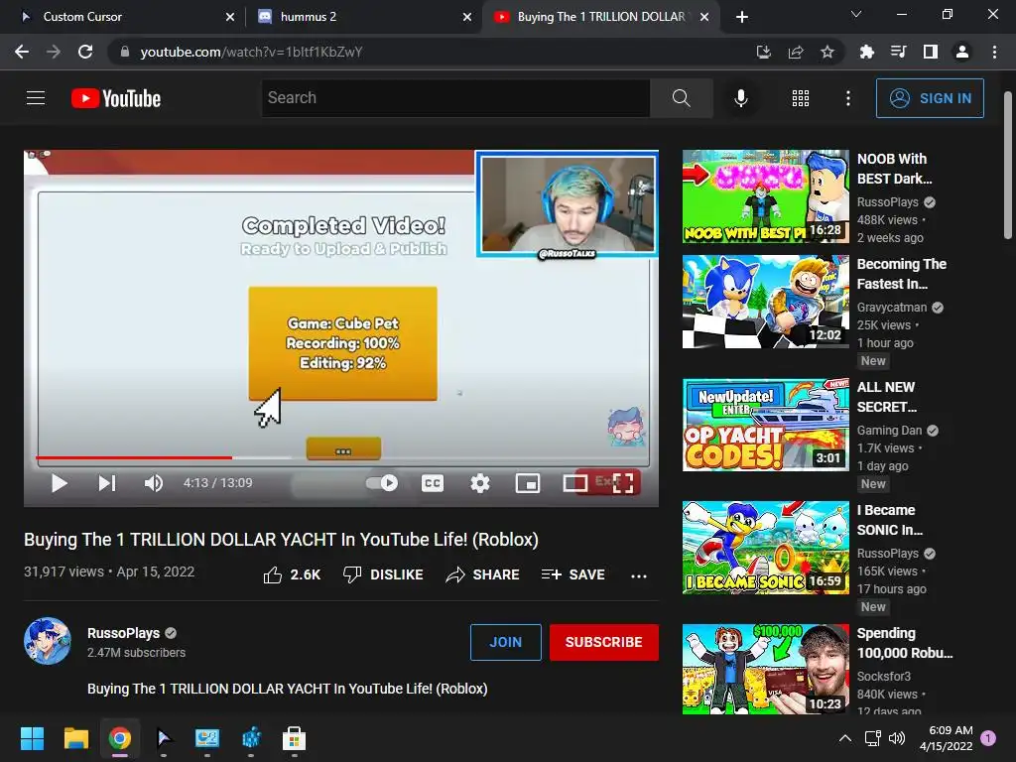Go forward in browser history
The height and width of the screenshot is (762, 1016).
click(x=54, y=52)
